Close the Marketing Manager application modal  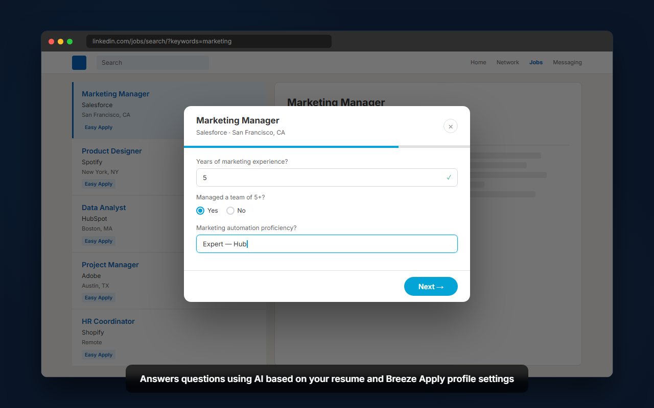(450, 126)
